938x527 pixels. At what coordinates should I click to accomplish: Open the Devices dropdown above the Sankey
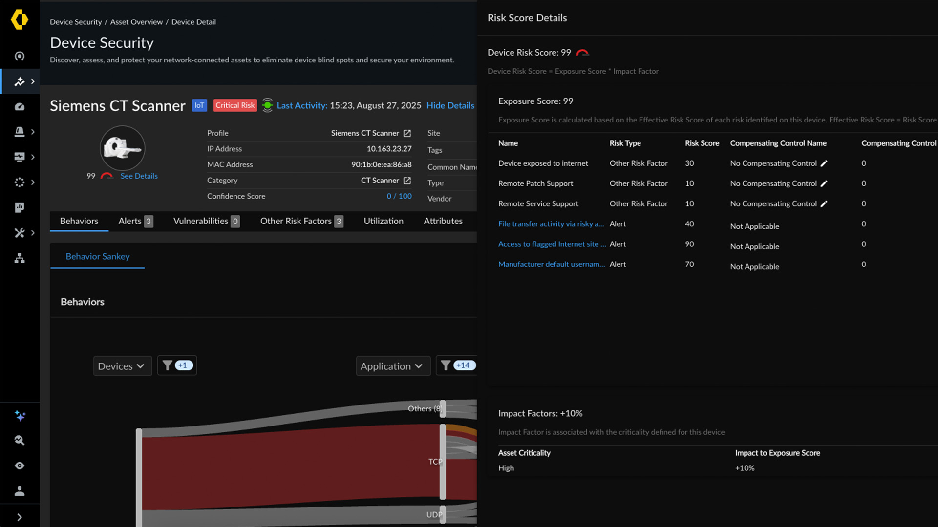[x=122, y=365]
